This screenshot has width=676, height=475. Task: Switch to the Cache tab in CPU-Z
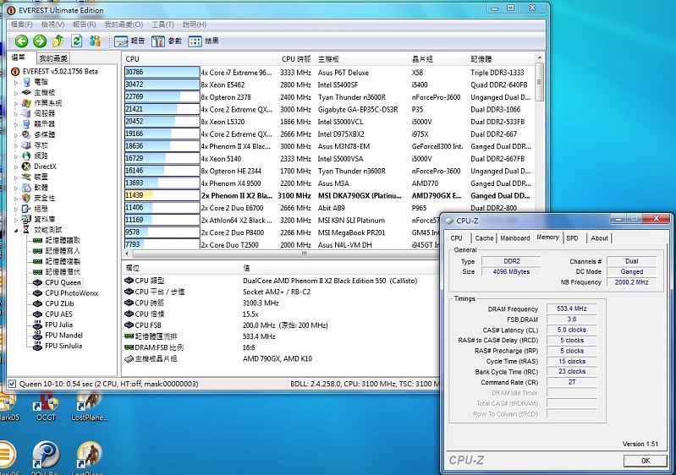point(484,238)
